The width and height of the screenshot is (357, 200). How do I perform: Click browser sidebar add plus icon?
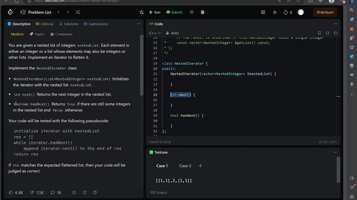tap(352, 94)
